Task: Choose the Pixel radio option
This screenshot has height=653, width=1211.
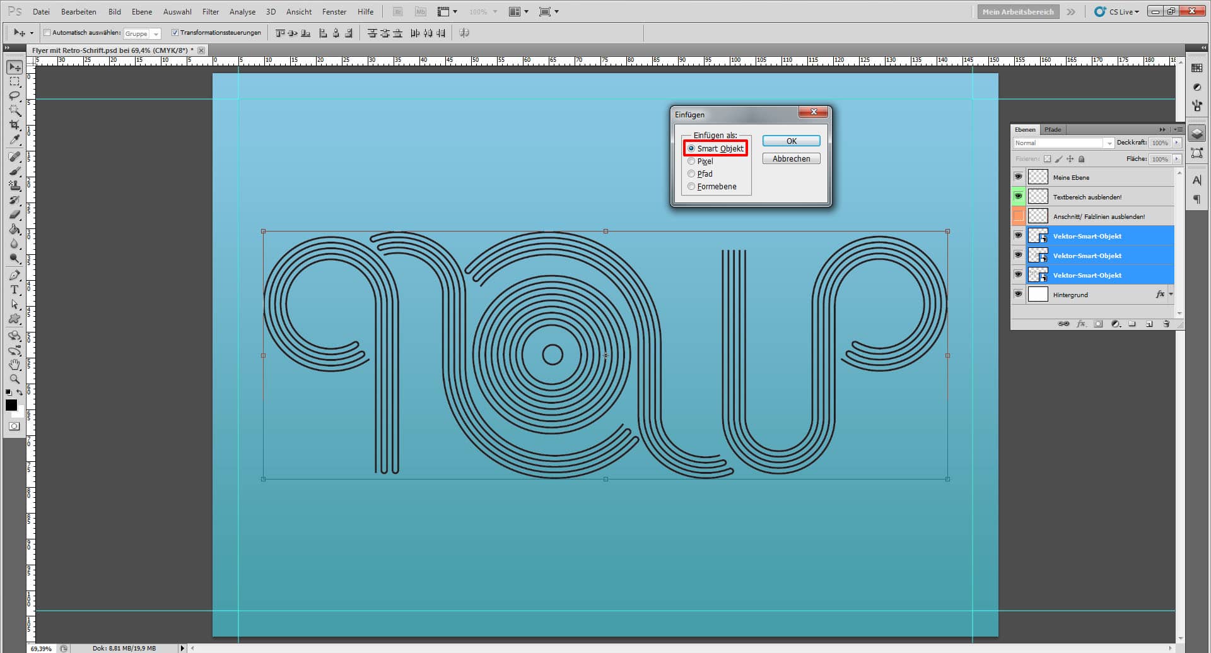Action: point(691,162)
